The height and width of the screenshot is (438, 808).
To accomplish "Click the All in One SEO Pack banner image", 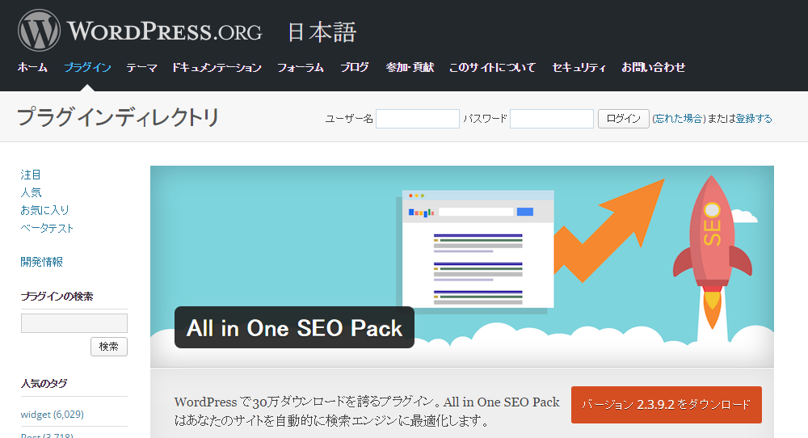I will (461, 266).
